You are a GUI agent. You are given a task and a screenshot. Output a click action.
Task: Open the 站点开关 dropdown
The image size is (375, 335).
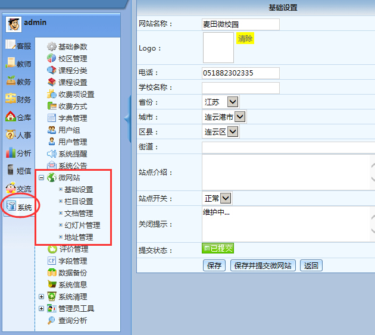[226, 198]
